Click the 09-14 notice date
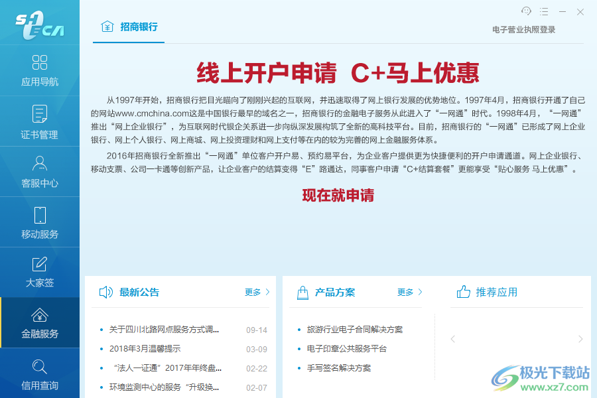The image size is (597, 398). [x=257, y=330]
